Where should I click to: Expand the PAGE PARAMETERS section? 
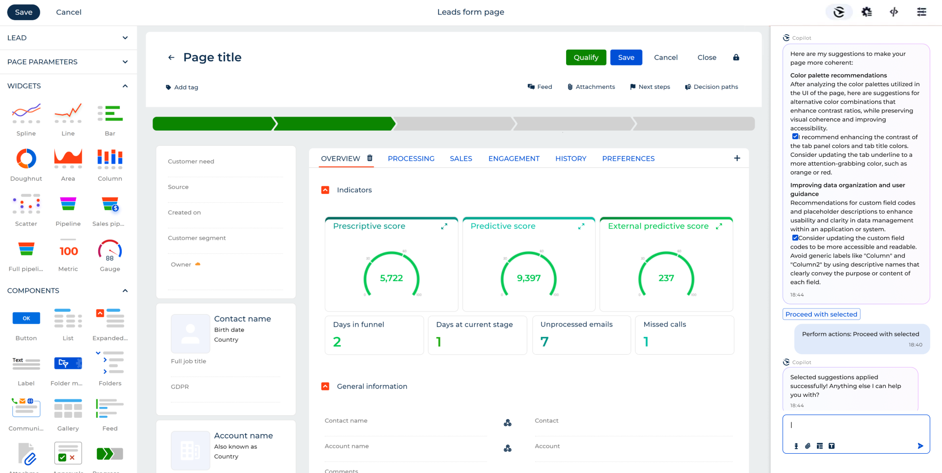[x=125, y=62]
